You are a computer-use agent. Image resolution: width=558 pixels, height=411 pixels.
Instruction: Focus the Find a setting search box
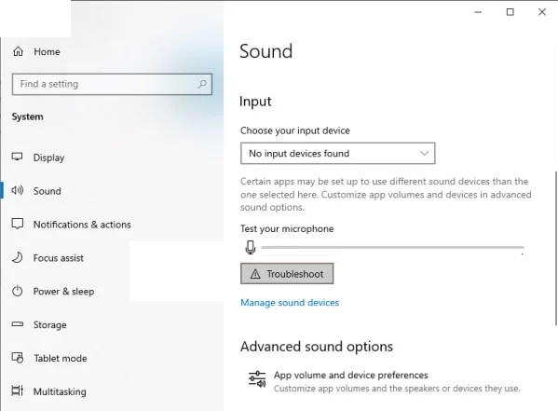[x=112, y=85]
